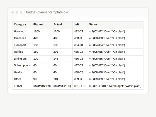
Task: Select the =IF(C2>B2 status formula
Action: coord(116,31)
